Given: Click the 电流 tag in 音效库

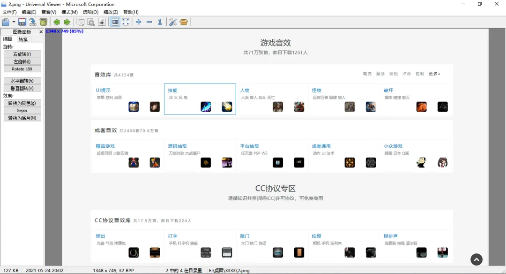Looking at the screenshot, I should (x=367, y=74).
